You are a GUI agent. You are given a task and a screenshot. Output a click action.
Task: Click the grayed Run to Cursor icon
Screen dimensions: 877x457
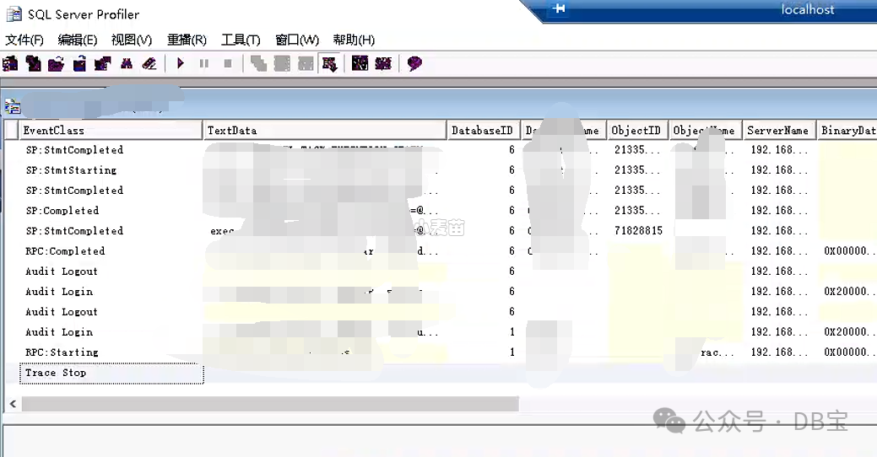point(282,64)
